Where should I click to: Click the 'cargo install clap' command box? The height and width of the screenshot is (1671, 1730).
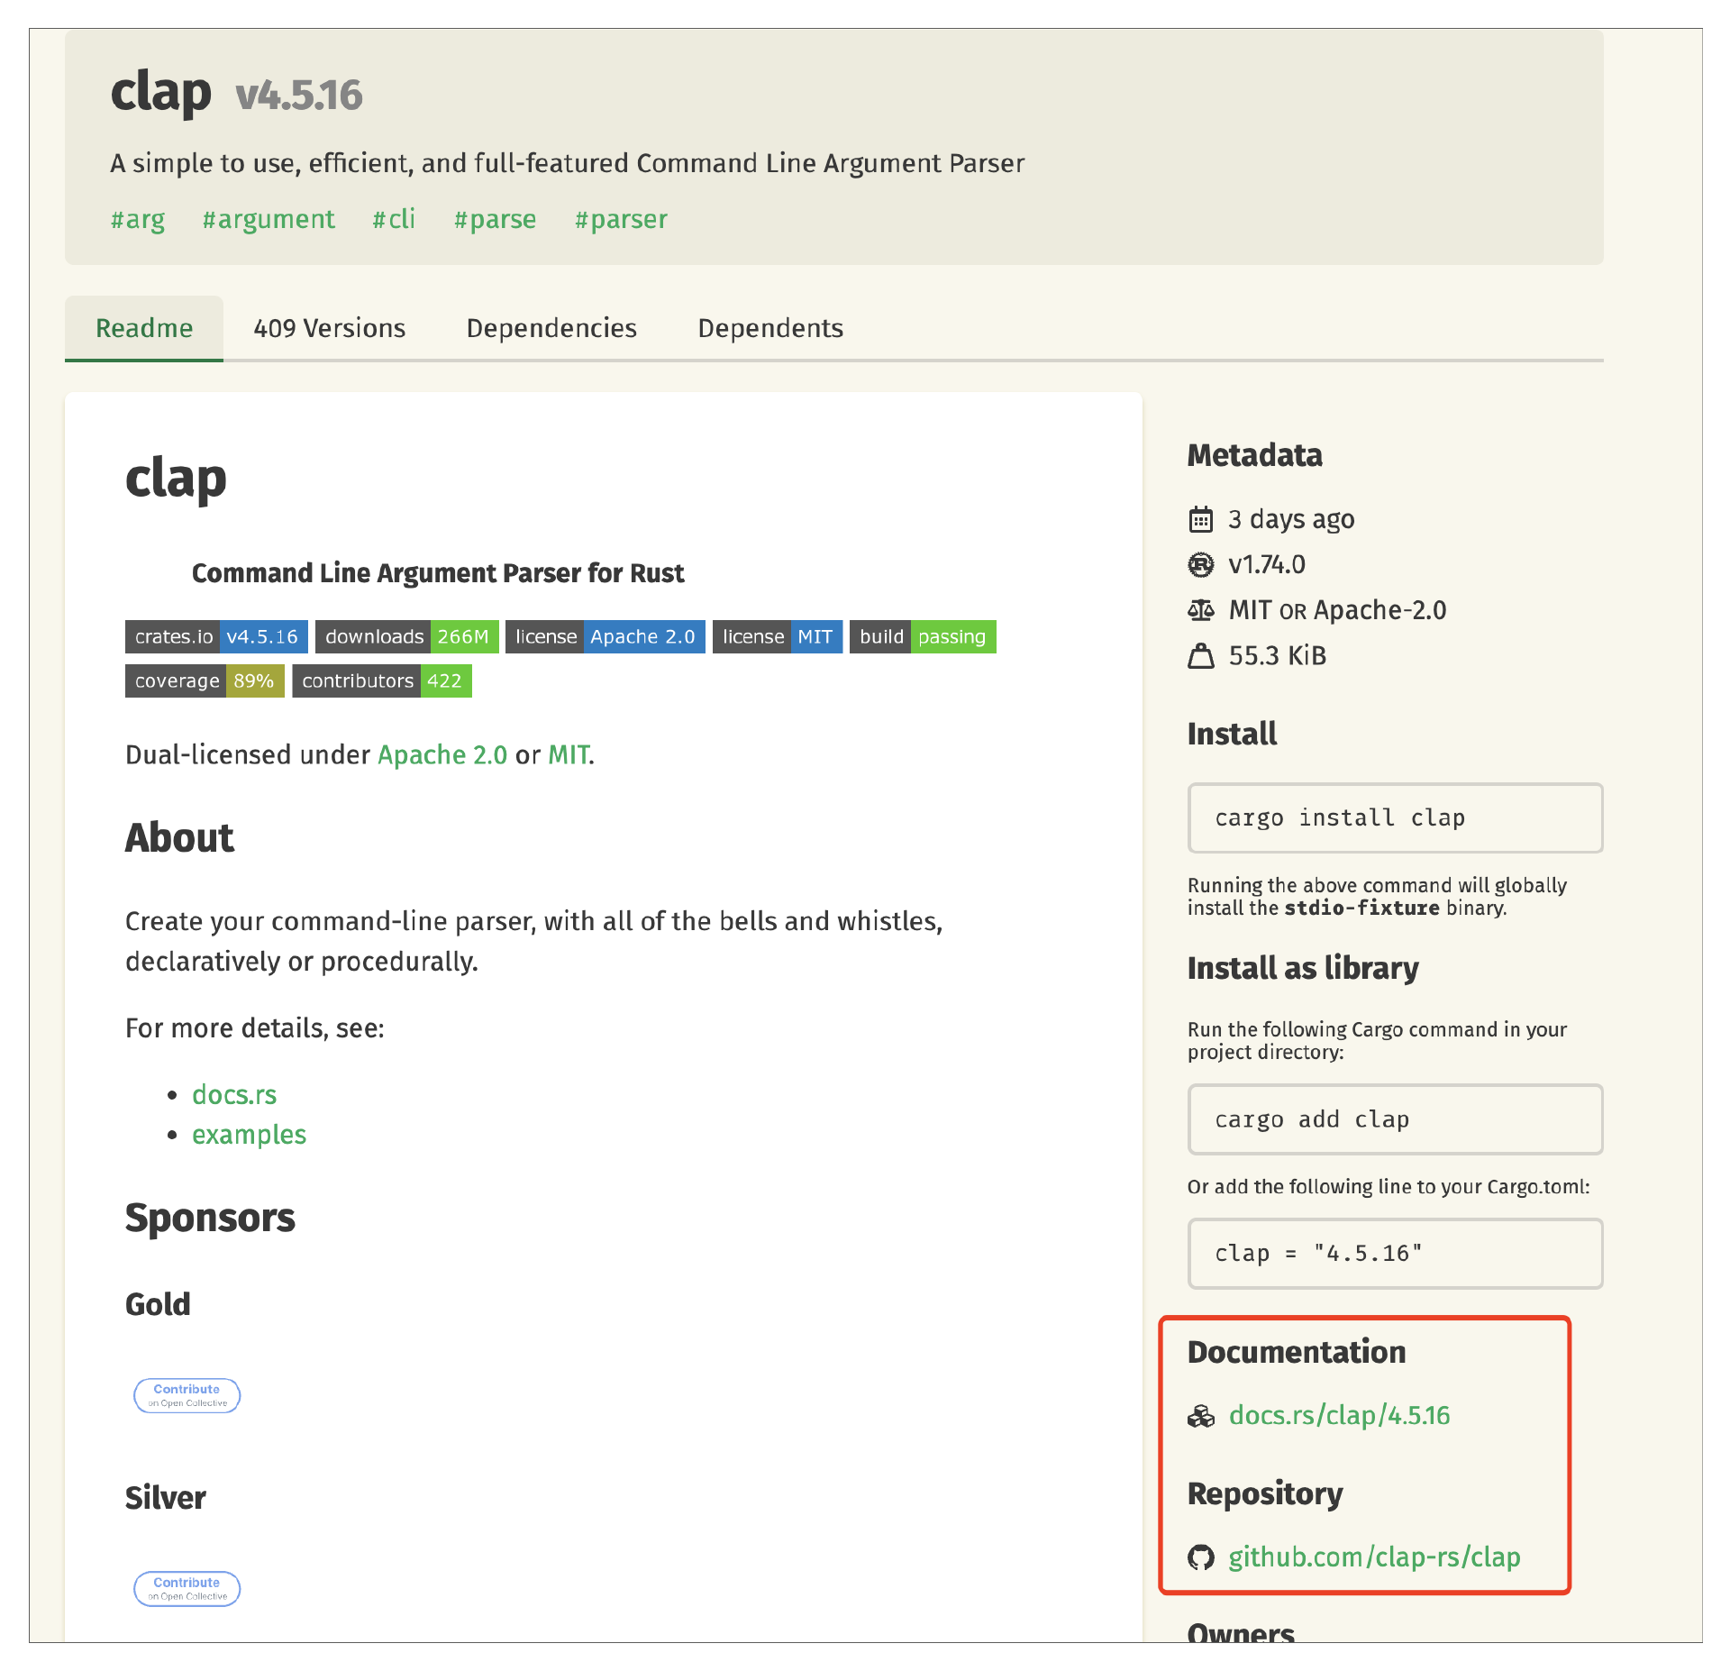(1395, 817)
